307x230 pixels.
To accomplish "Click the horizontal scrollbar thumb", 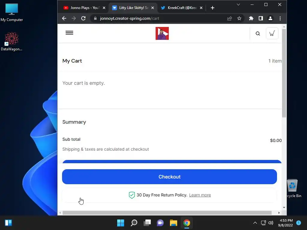I will click(167, 213).
